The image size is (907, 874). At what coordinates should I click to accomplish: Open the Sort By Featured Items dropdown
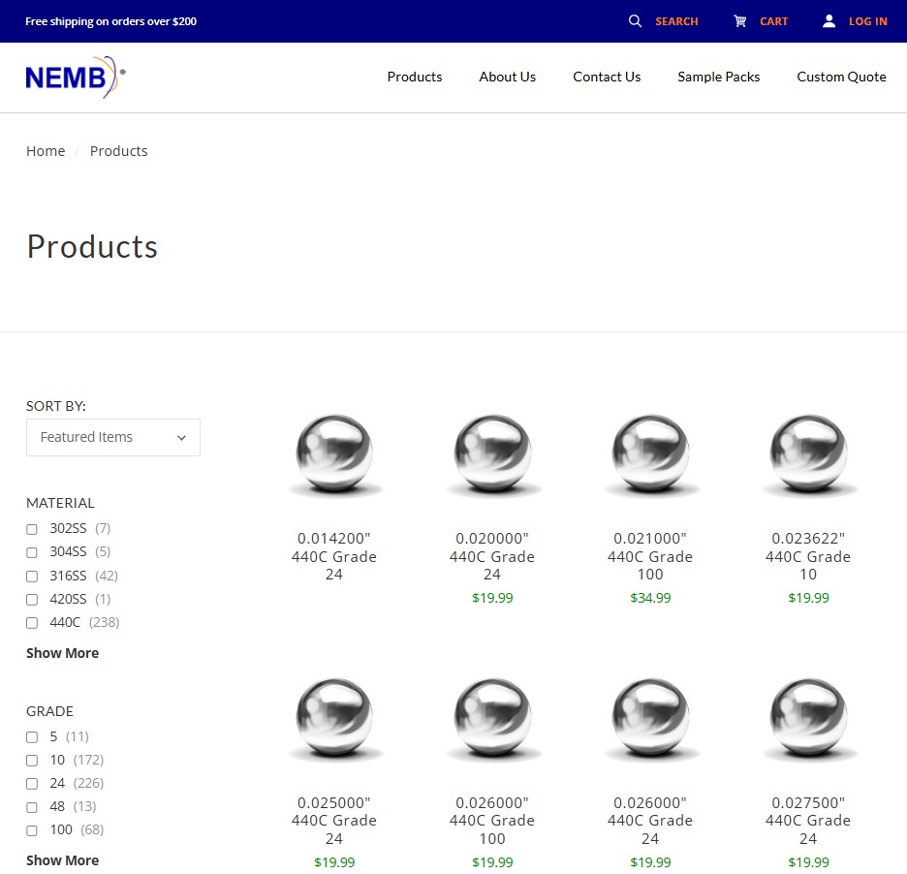pos(113,437)
